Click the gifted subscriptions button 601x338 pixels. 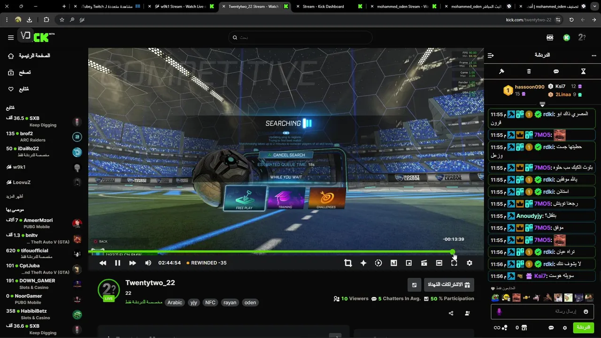tap(449, 284)
